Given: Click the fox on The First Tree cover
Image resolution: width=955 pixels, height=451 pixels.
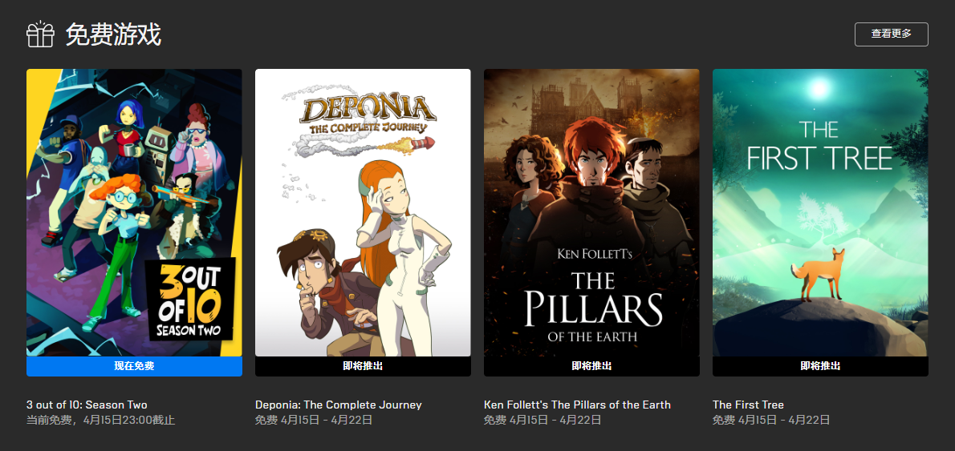Looking at the screenshot, I should (818, 274).
